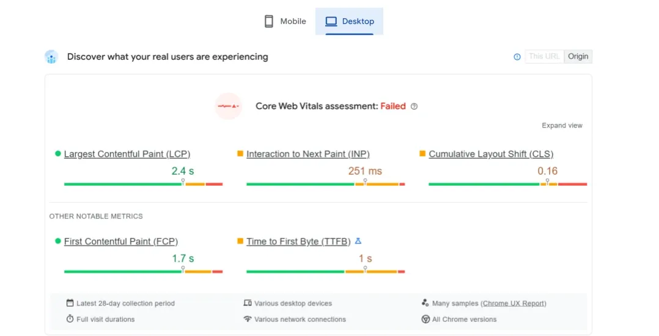Click the Chrome versions icon
Viewport: 659px width, 336px height.
click(425, 319)
